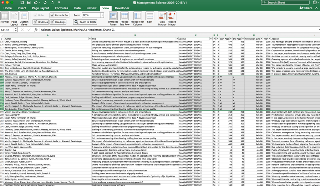Switch to the Page Layout tab
This screenshot has width=320, height=186.
(40, 8)
